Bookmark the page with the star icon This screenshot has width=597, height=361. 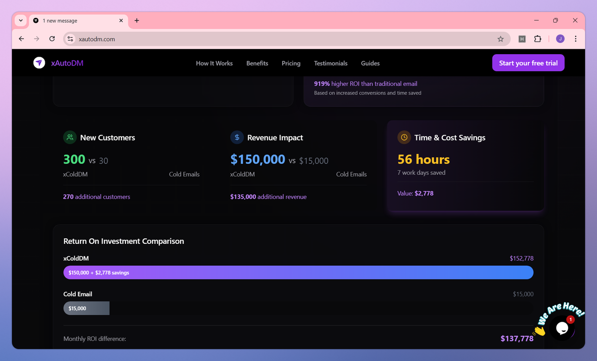pyautogui.click(x=501, y=39)
